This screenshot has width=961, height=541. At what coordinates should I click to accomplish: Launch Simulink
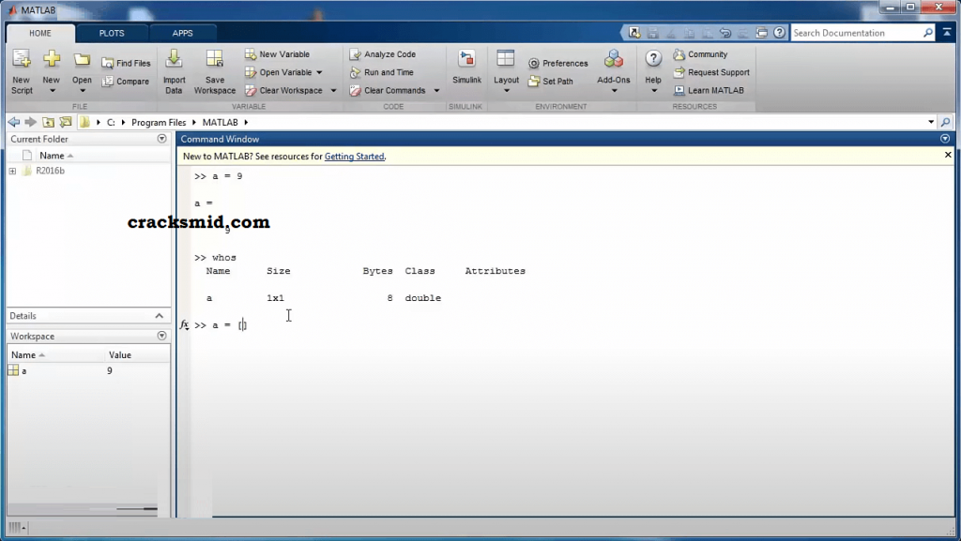coord(466,68)
